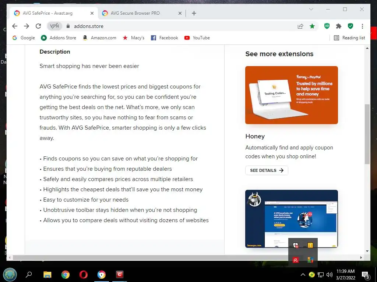Click Windows Security shield in tray popup

click(x=296, y=245)
